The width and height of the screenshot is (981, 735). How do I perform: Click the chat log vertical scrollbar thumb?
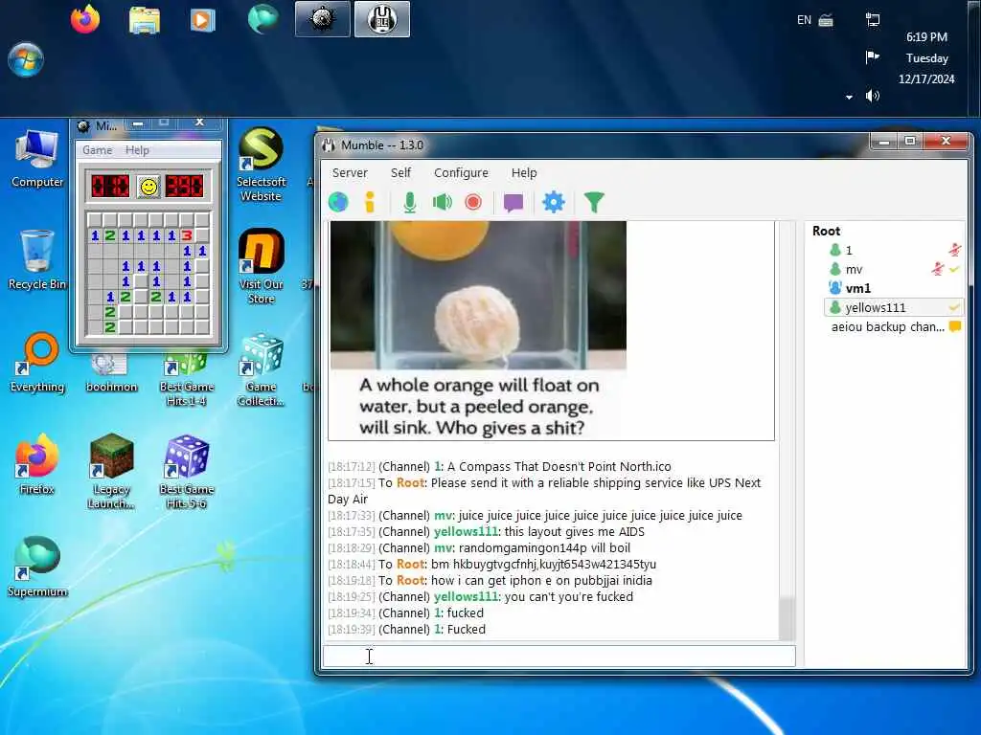pyautogui.click(x=787, y=618)
